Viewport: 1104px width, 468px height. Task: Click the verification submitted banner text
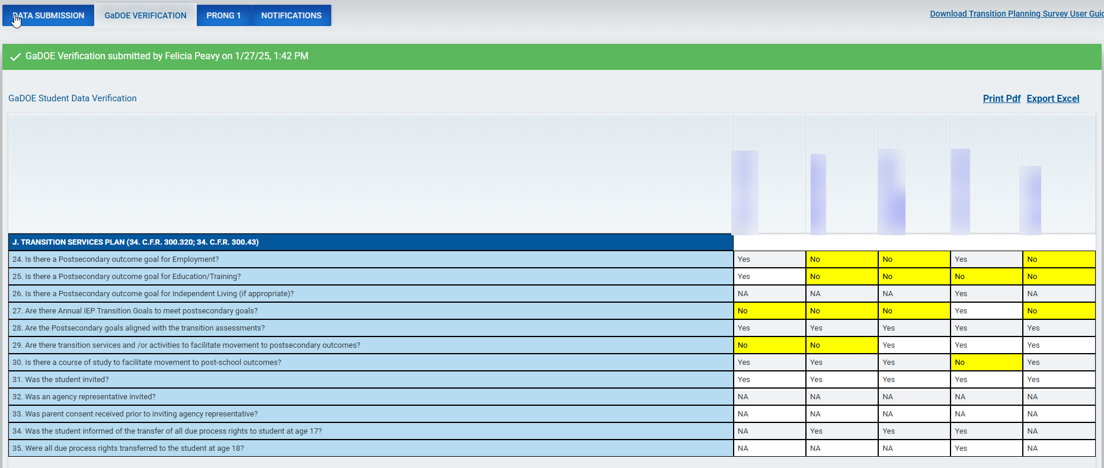167,56
